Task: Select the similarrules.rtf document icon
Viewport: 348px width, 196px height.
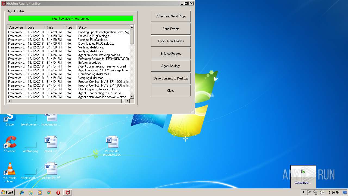Action: [51, 171]
